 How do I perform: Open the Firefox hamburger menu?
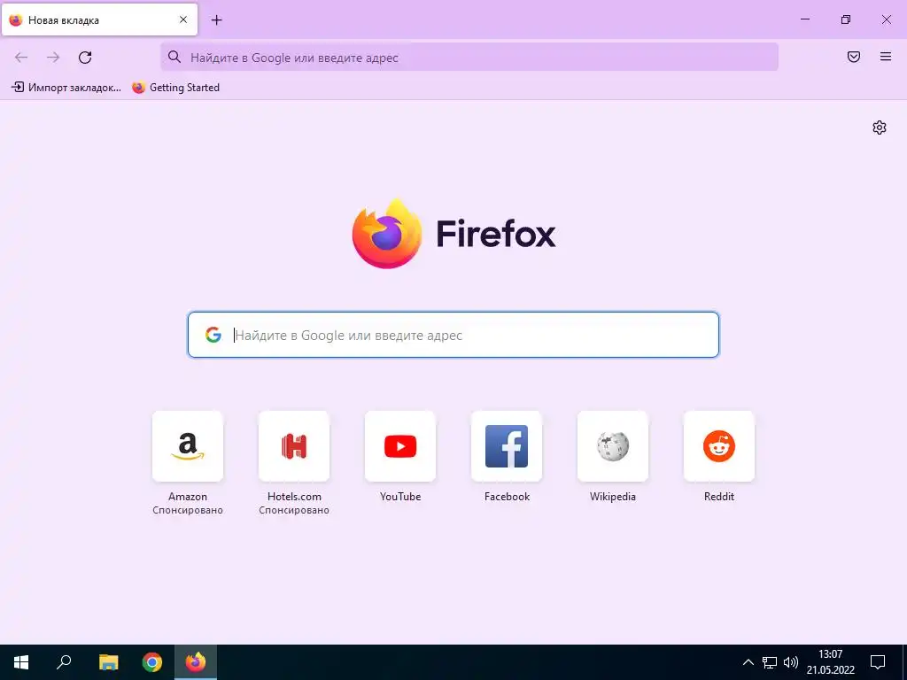pos(886,57)
